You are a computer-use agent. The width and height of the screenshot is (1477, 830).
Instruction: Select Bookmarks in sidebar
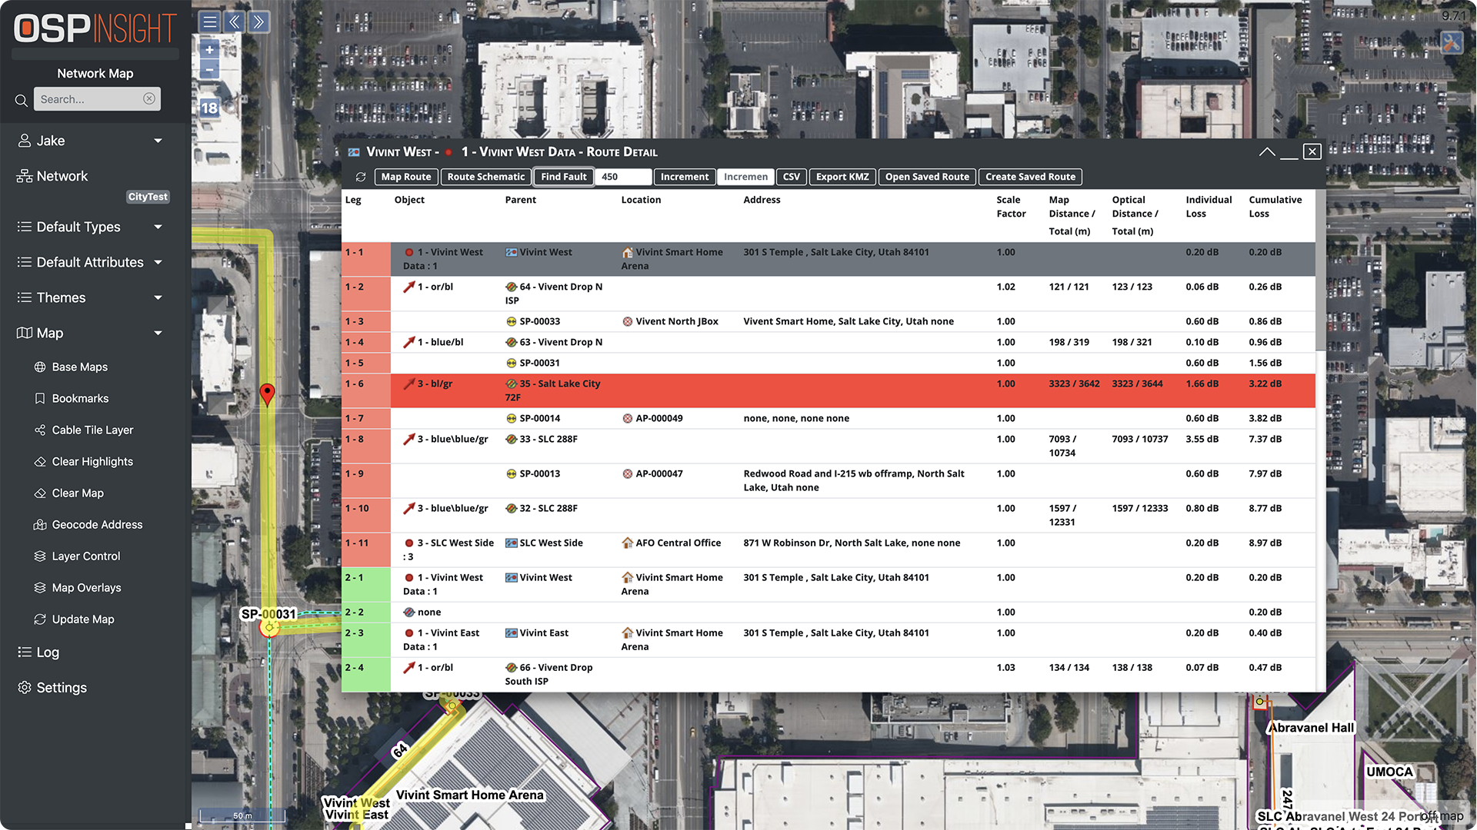(x=80, y=399)
